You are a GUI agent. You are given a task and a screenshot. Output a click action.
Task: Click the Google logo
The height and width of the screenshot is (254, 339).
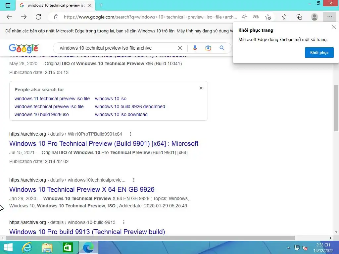tap(24, 48)
